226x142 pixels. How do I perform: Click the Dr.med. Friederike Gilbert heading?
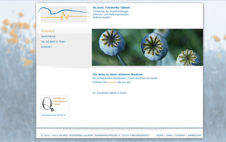click(111, 8)
